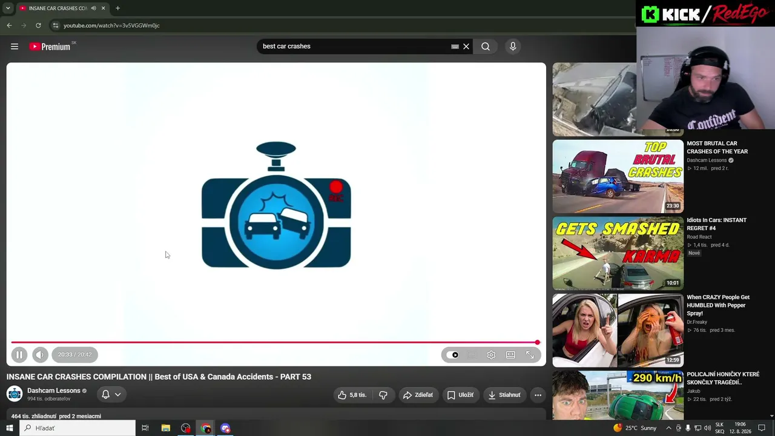Click the 20:33 / 20:42 time display
775x436 pixels.
point(75,355)
